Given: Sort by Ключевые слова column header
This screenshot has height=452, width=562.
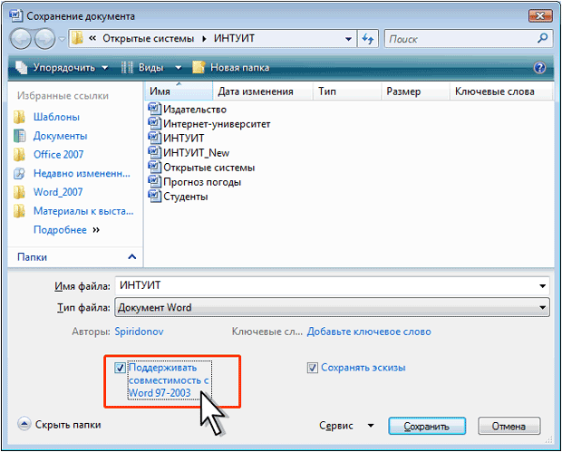Looking at the screenshot, I should click(500, 91).
